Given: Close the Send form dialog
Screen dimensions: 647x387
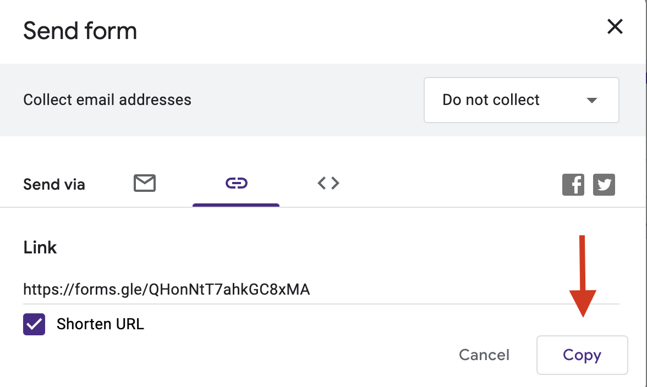Looking at the screenshot, I should [615, 27].
